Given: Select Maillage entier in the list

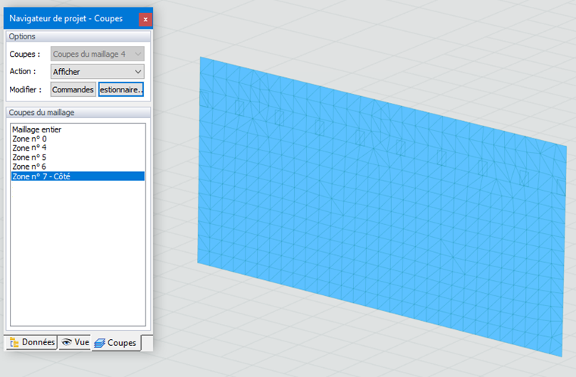Looking at the screenshot, I should [x=78, y=129].
